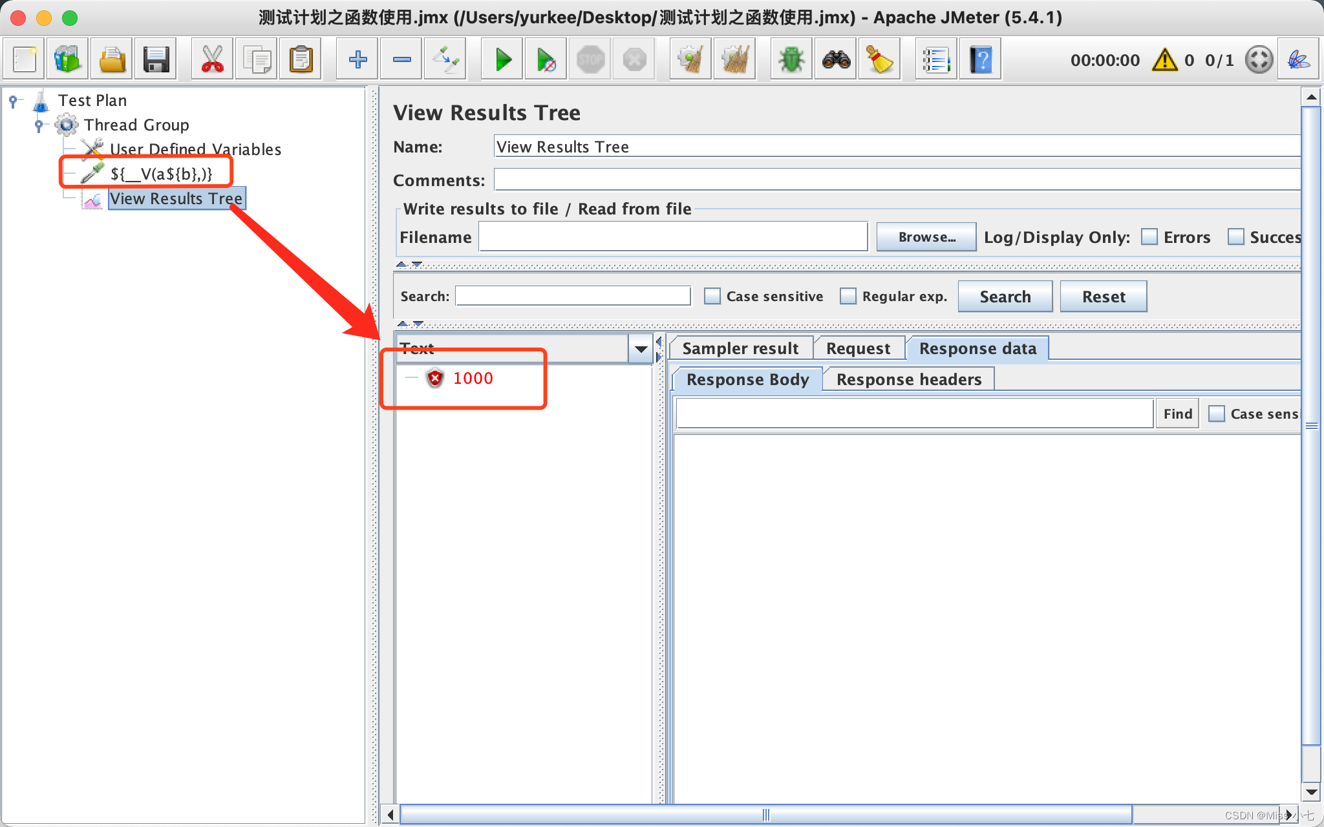Select the ${__V(a${b},)} sampler node

point(161,174)
